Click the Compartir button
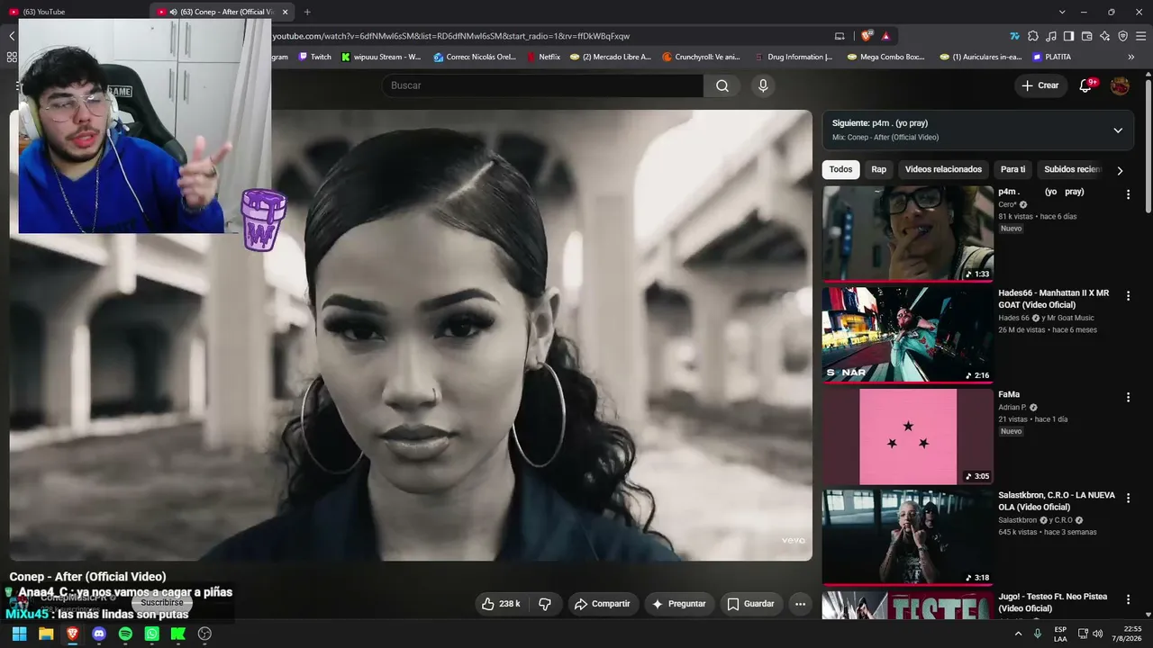Image resolution: width=1153 pixels, height=648 pixels. pyautogui.click(x=603, y=604)
